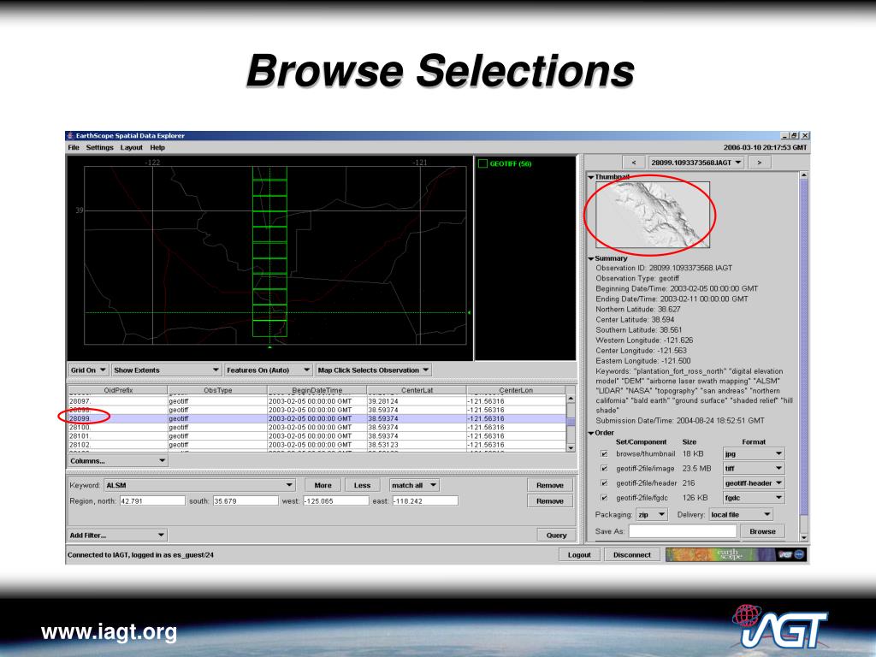
Task: Run the search with Query button
Action: (556, 536)
